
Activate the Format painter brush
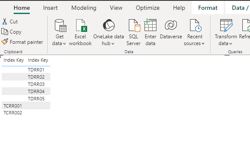[x=5, y=42]
